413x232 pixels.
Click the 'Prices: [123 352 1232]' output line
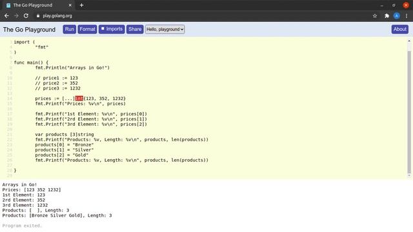(x=32, y=189)
